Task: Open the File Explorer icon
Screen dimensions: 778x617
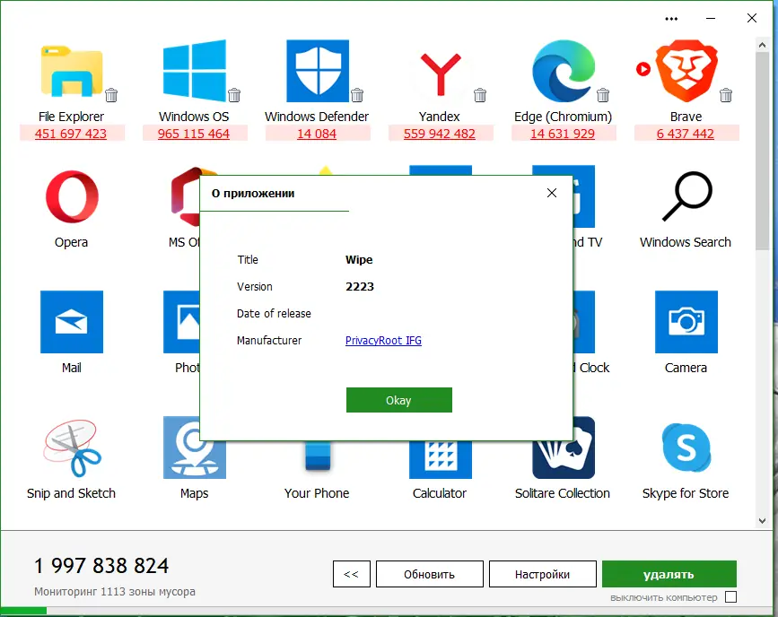Action: [x=72, y=71]
